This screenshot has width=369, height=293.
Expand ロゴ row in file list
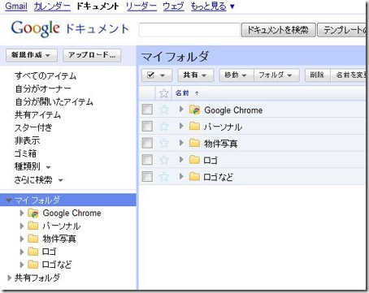181,160
